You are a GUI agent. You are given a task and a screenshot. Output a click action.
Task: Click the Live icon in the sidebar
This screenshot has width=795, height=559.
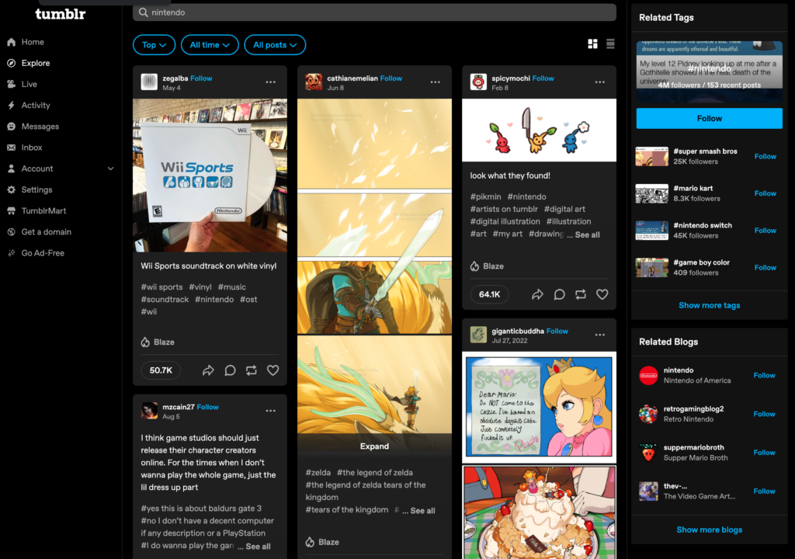(x=11, y=84)
